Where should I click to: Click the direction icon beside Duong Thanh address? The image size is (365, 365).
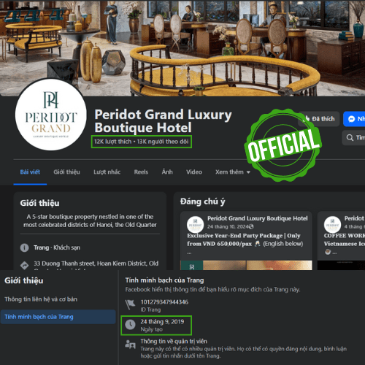click(x=24, y=265)
